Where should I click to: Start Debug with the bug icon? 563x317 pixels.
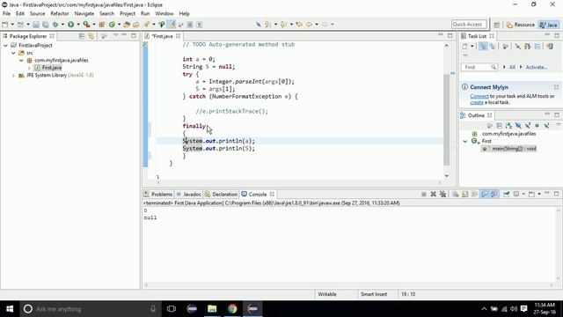coord(55,25)
